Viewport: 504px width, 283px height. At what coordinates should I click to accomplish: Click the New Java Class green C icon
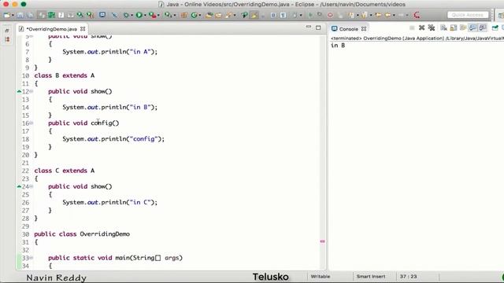[x=195, y=15]
